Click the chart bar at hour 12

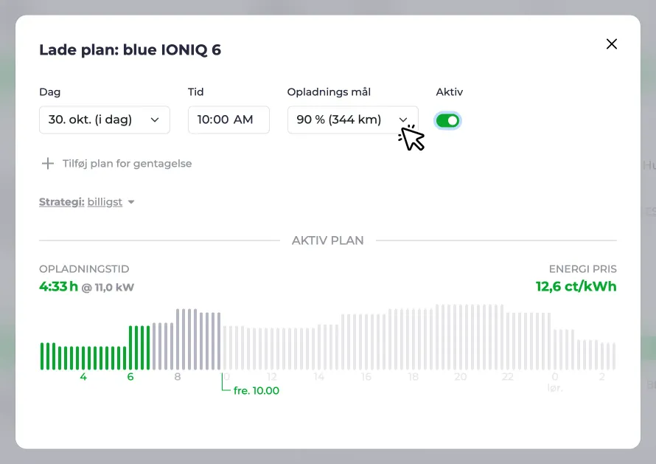click(272, 349)
